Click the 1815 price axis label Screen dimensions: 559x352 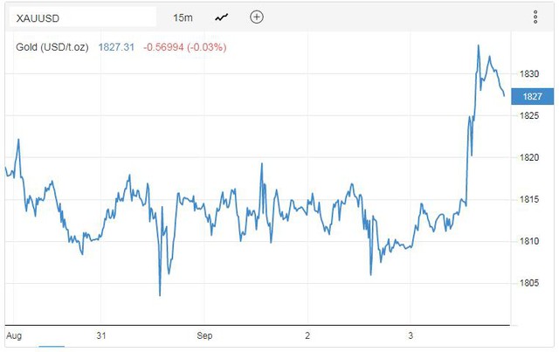coord(528,199)
